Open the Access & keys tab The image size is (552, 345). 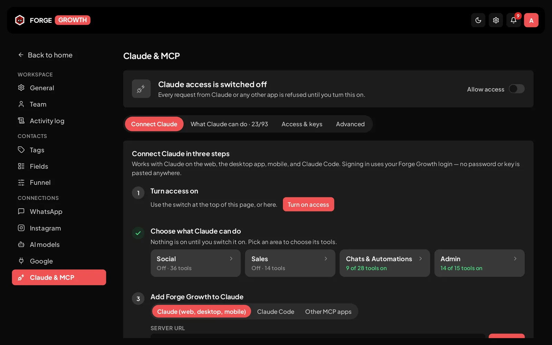click(302, 124)
